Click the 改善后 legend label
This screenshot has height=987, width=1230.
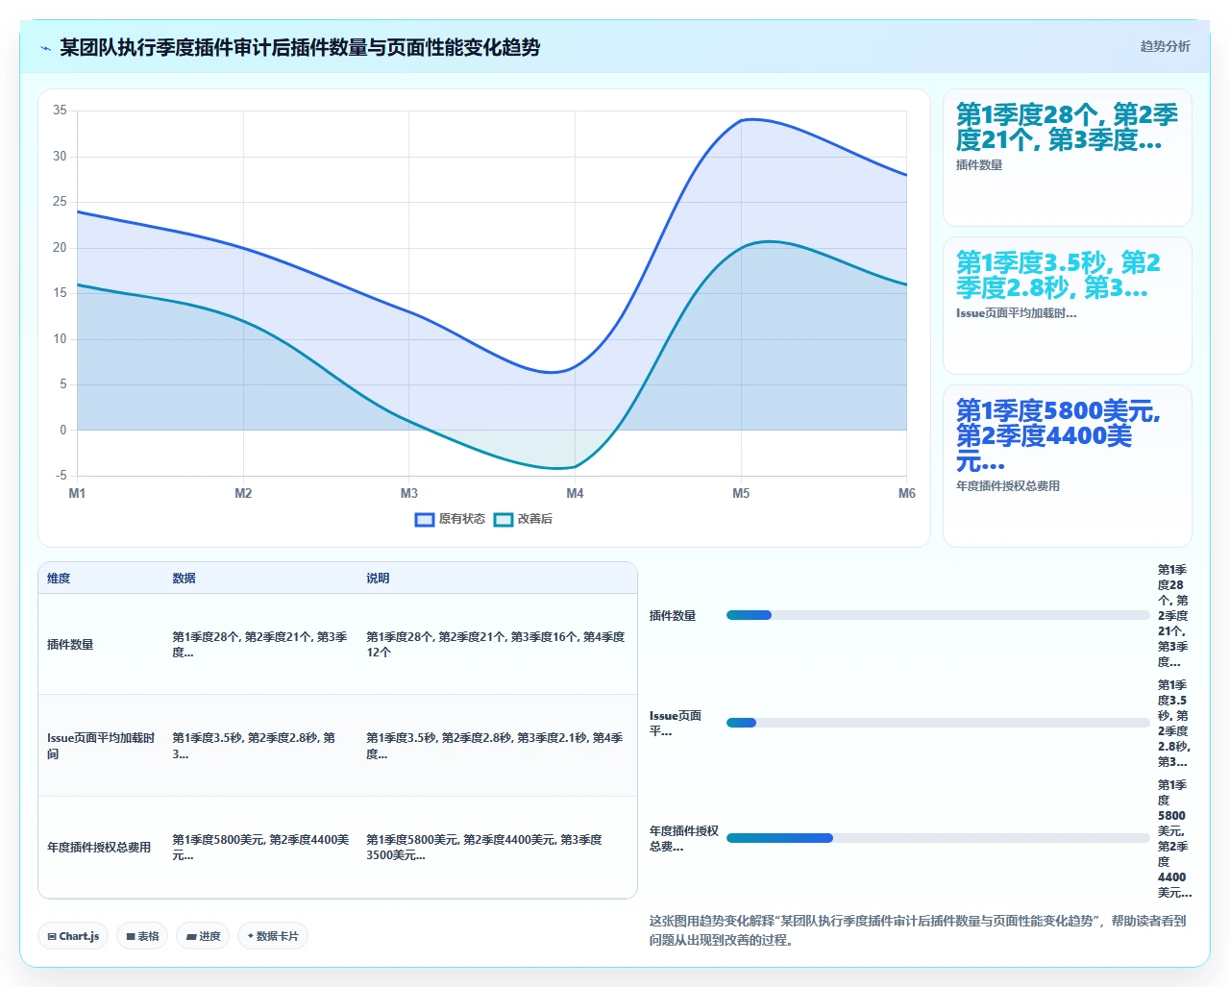pyautogui.click(x=535, y=519)
